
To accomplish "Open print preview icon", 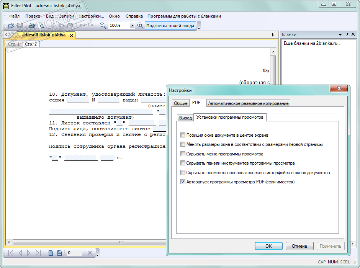I will pos(41,26).
